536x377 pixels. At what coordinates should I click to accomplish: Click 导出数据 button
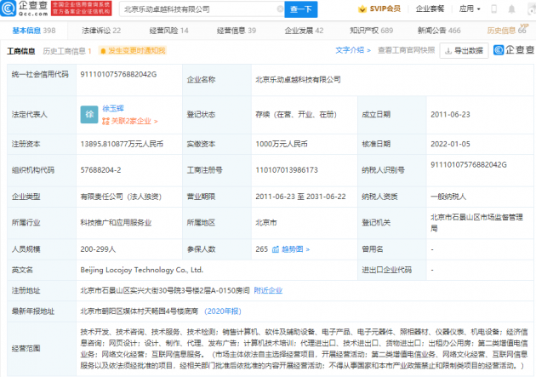coord(464,51)
